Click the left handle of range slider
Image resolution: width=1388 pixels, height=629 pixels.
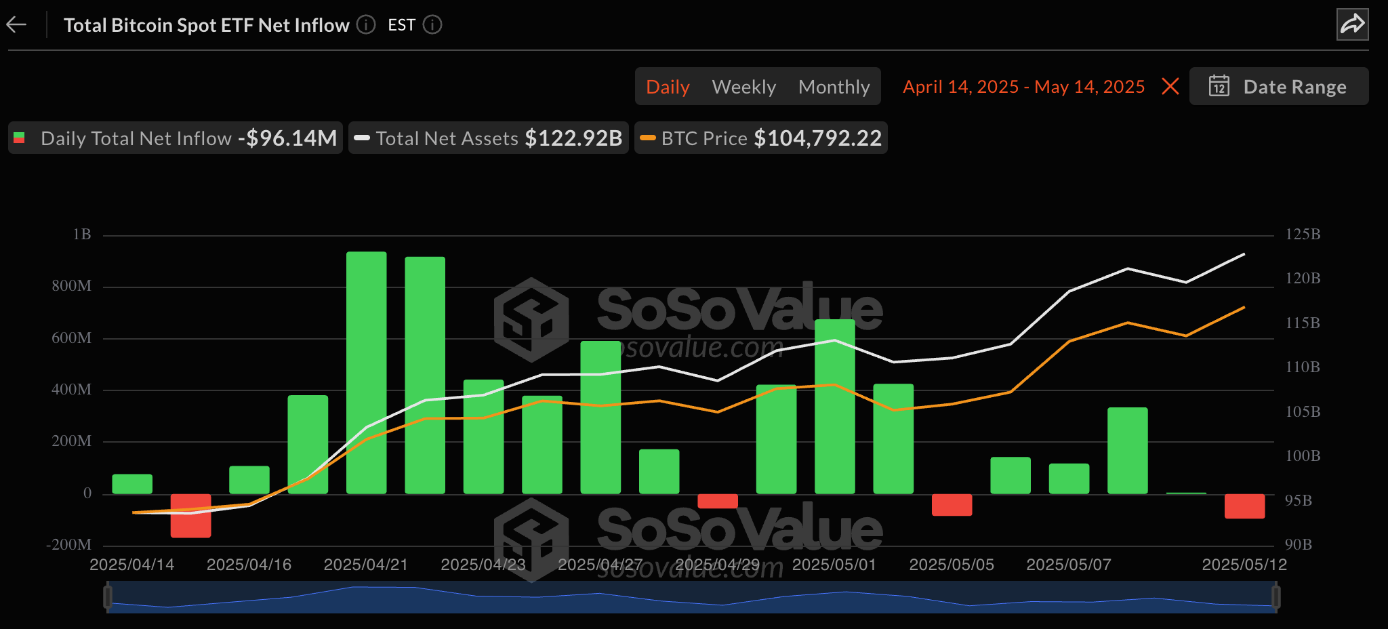pos(108,597)
